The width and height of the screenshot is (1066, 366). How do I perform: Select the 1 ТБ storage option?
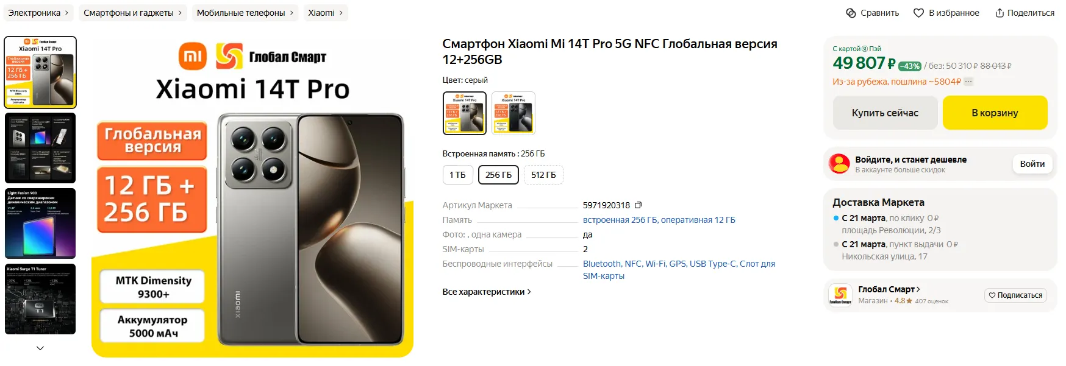click(x=457, y=175)
